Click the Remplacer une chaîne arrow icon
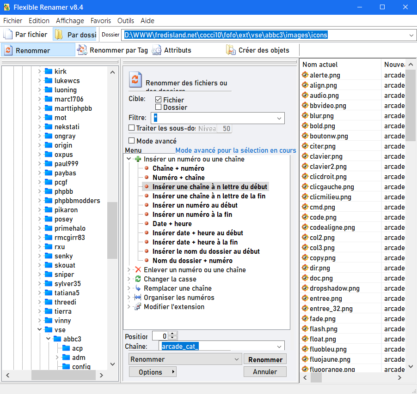The image size is (417, 394). click(x=138, y=288)
